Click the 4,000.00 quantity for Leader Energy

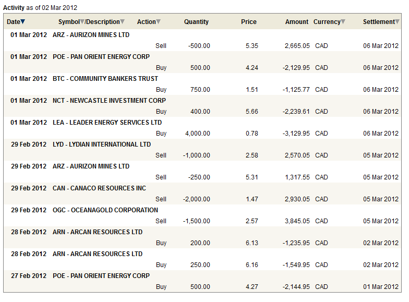(x=198, y=134)
